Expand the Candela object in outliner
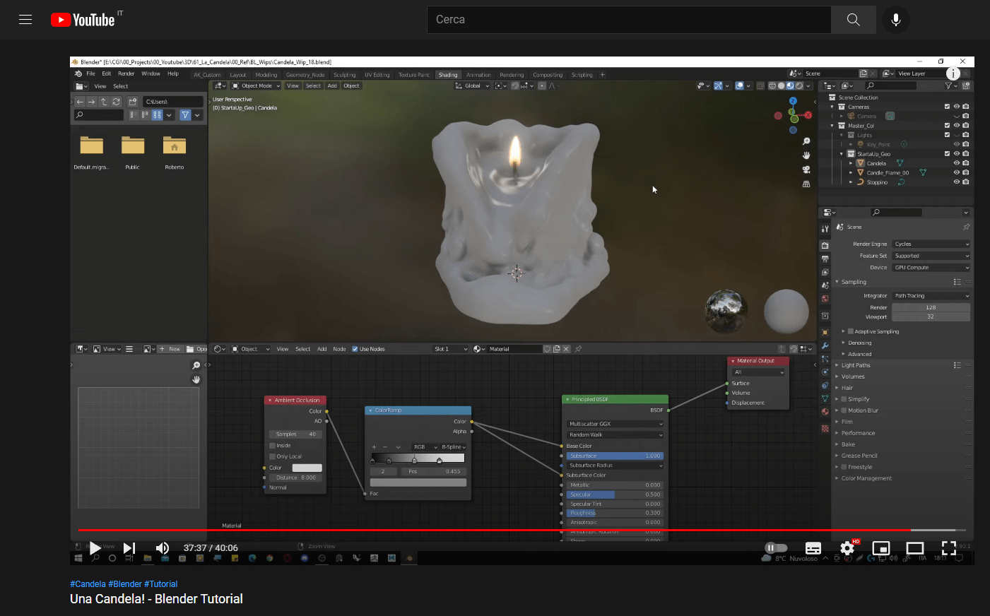The height and width of the screenshot is (616, 990). (x=851, y=163)
